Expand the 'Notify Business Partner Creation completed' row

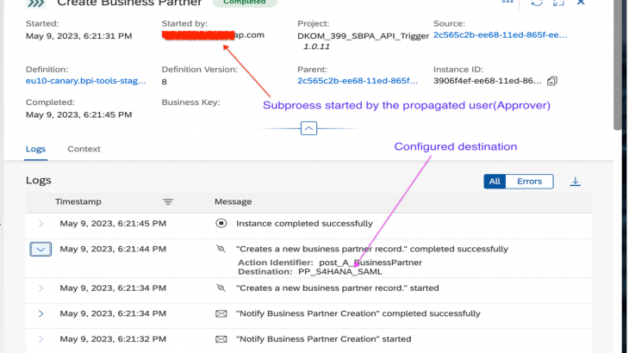click(x=40, y=313)
